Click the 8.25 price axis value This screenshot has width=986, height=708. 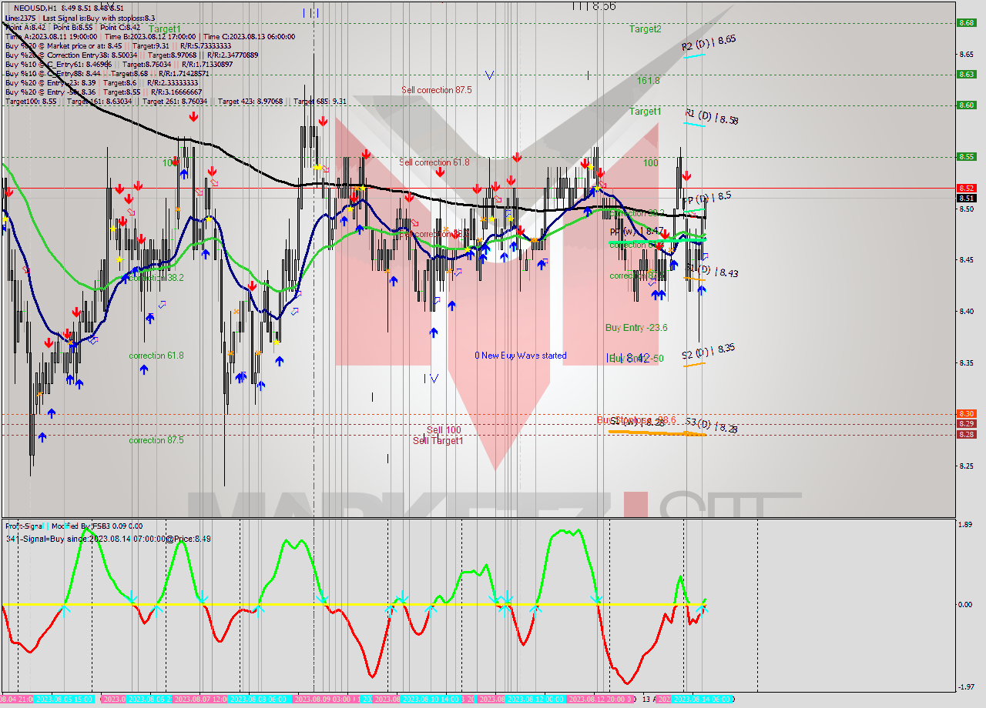click(x=966, y=465)
